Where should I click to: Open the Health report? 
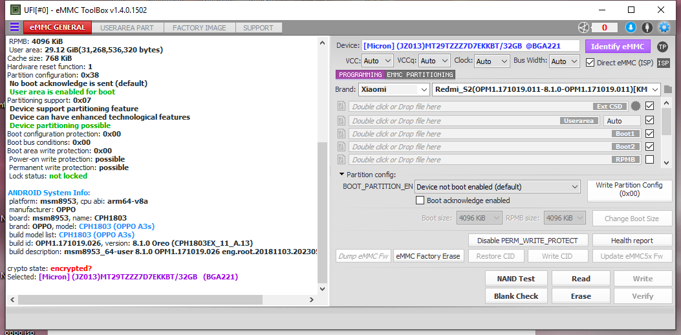coord(632,241)
